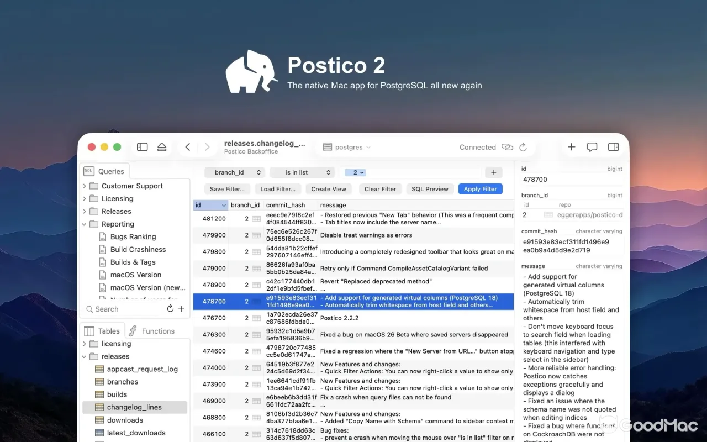The image size is (707, 442).
Task: Collapse the Reporting folder
Action: (x=85, y=224)
